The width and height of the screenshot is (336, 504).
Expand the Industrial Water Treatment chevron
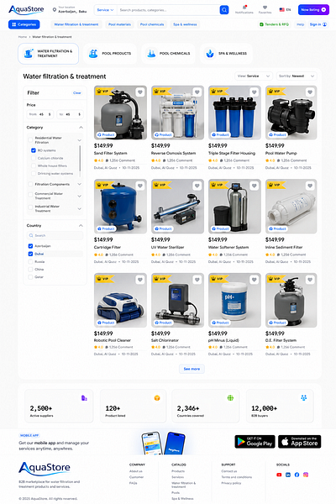(80, 209)
